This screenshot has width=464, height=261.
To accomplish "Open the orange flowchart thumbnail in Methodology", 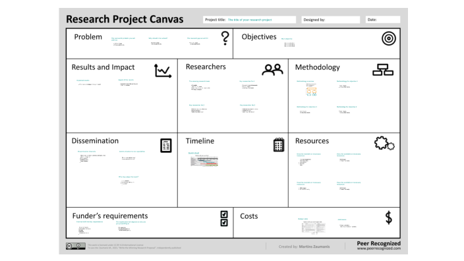I will (x=311, y=91).
